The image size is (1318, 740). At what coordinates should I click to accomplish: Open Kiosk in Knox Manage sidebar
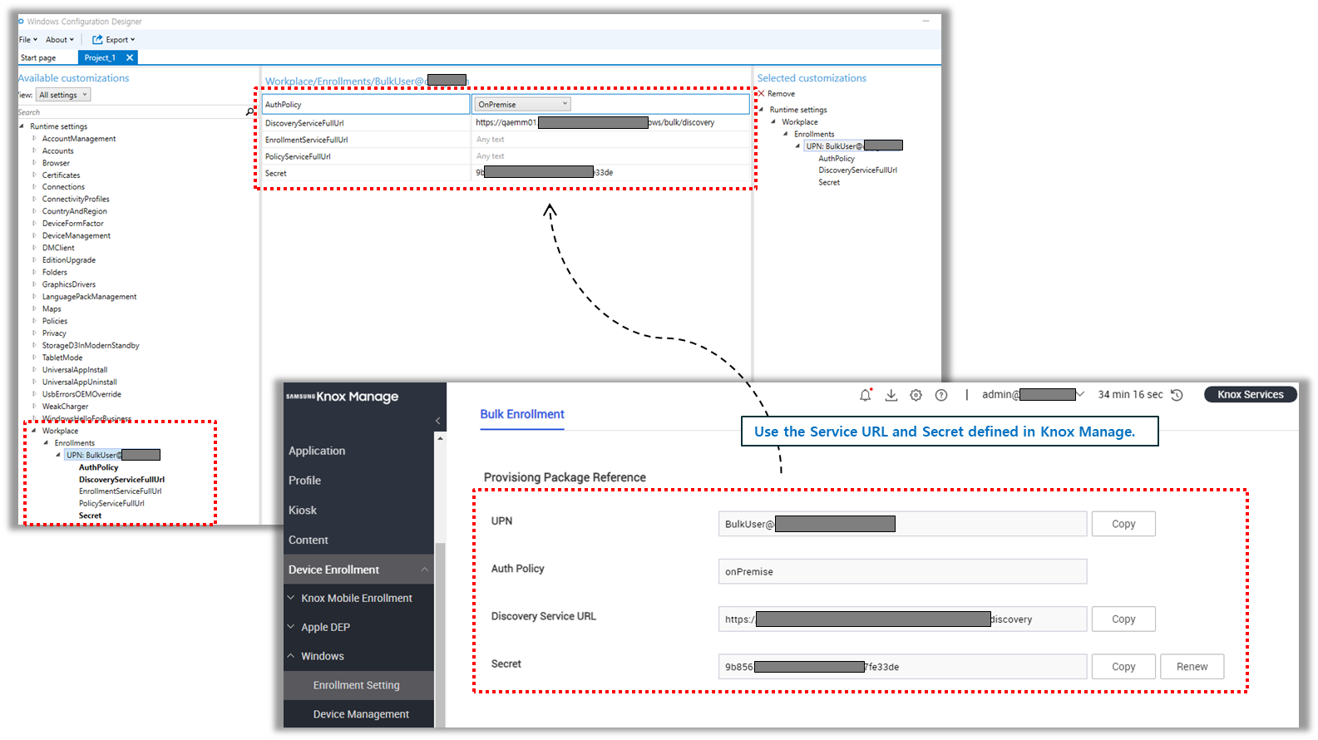click(x=303, y=511)
